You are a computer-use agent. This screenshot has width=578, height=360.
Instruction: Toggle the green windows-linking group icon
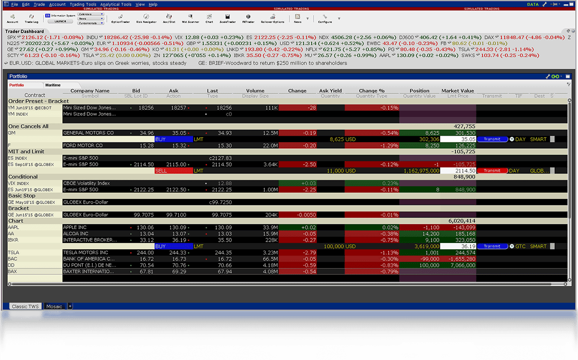point(554,76)
